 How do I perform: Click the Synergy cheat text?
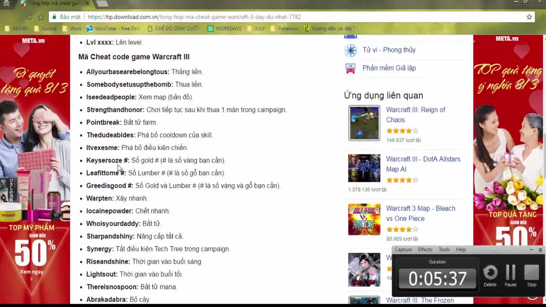pyautogui.click(x=100, y=249)
